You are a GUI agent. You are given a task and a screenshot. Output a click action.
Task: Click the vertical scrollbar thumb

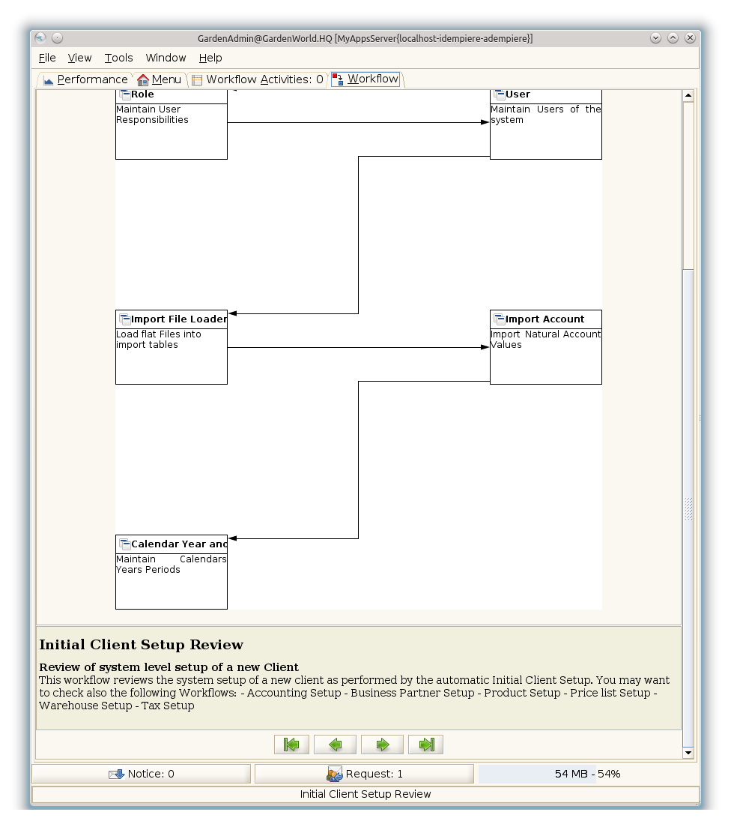tap(688, 508)
